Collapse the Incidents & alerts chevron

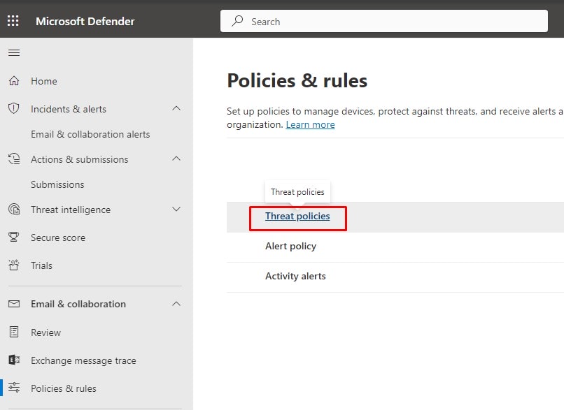[x=176, y=108]
